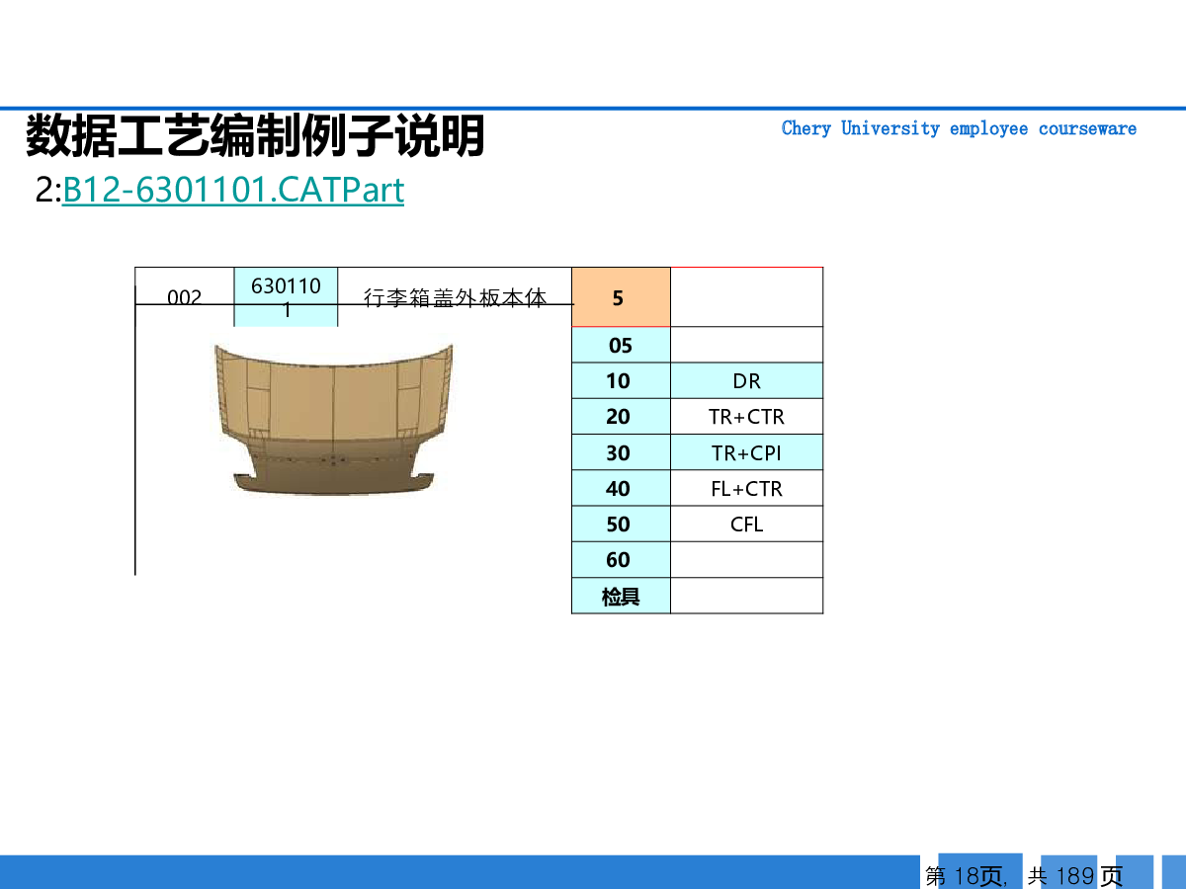The height and width of the screenshot is (889, 1186).
Task: Click table cell '002'
Action: 185,297
